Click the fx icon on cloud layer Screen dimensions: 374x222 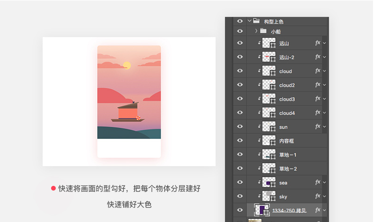[x=318, y=71]
